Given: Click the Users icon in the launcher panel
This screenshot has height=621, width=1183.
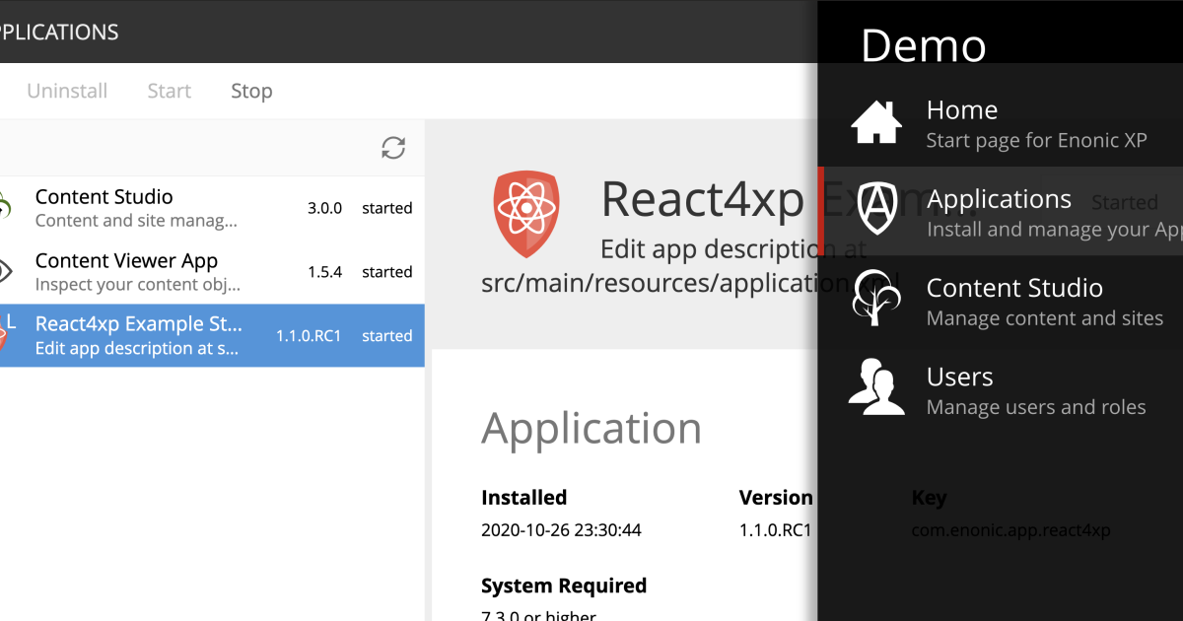Looking at the screenshot, I should click(875, 385).
